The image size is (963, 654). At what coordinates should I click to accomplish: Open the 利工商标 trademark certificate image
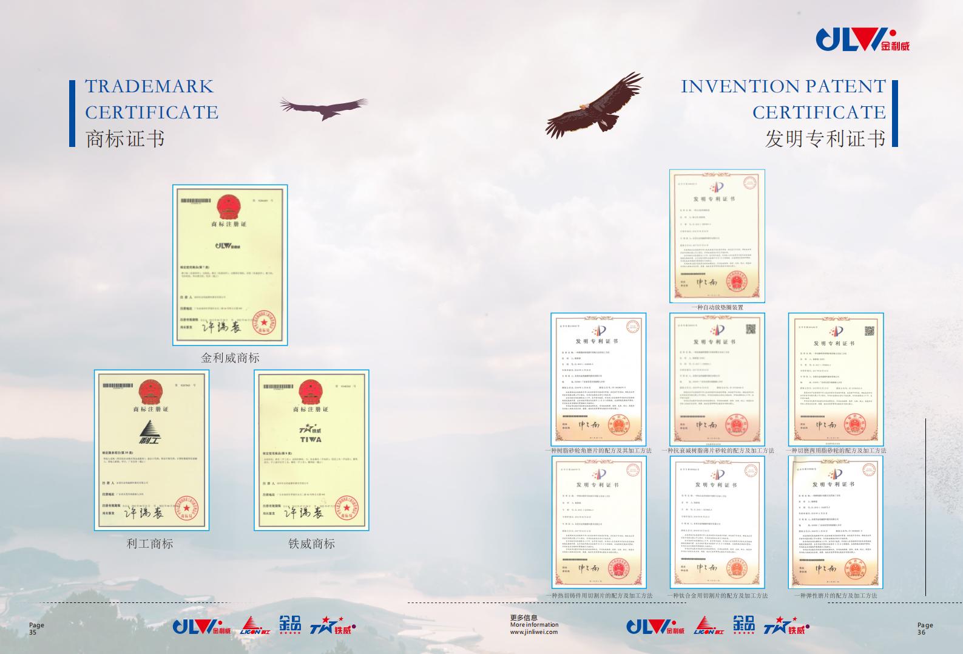[151, 450]
